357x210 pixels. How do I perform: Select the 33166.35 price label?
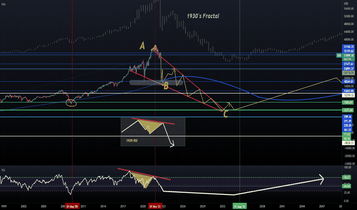point(348,47)
